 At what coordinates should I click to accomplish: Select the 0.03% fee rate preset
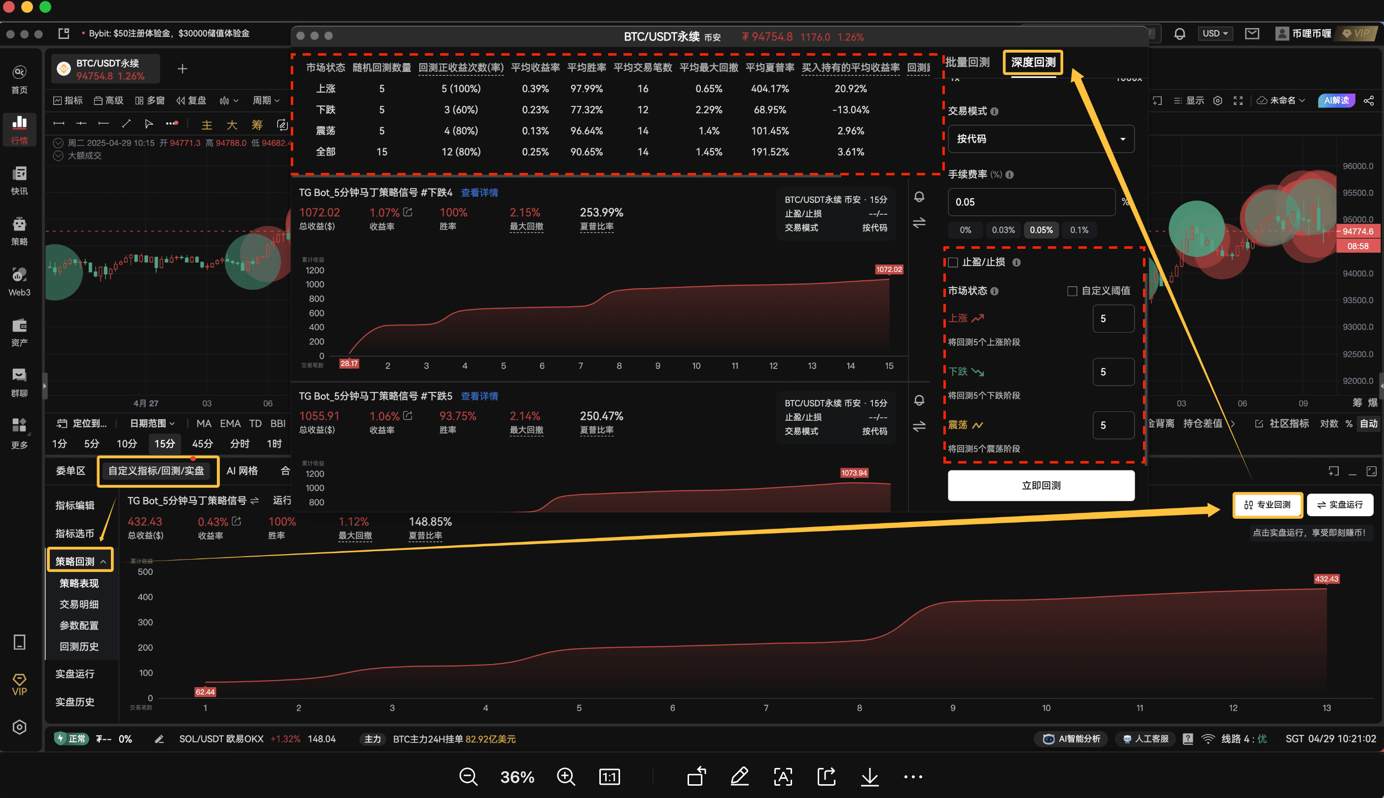[1003, 230]
